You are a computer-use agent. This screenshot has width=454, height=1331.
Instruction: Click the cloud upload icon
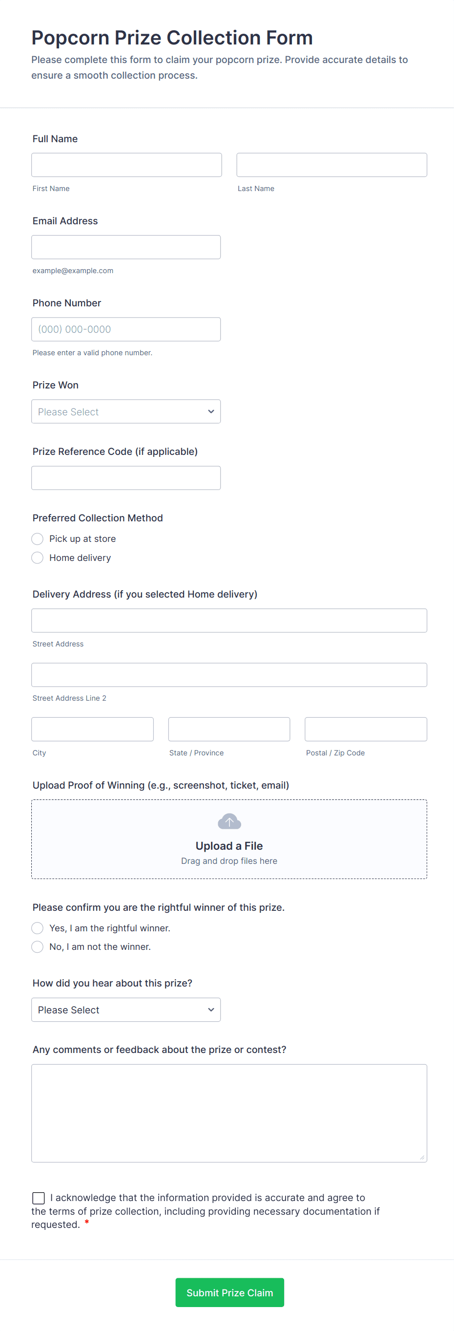coord(229,821)
